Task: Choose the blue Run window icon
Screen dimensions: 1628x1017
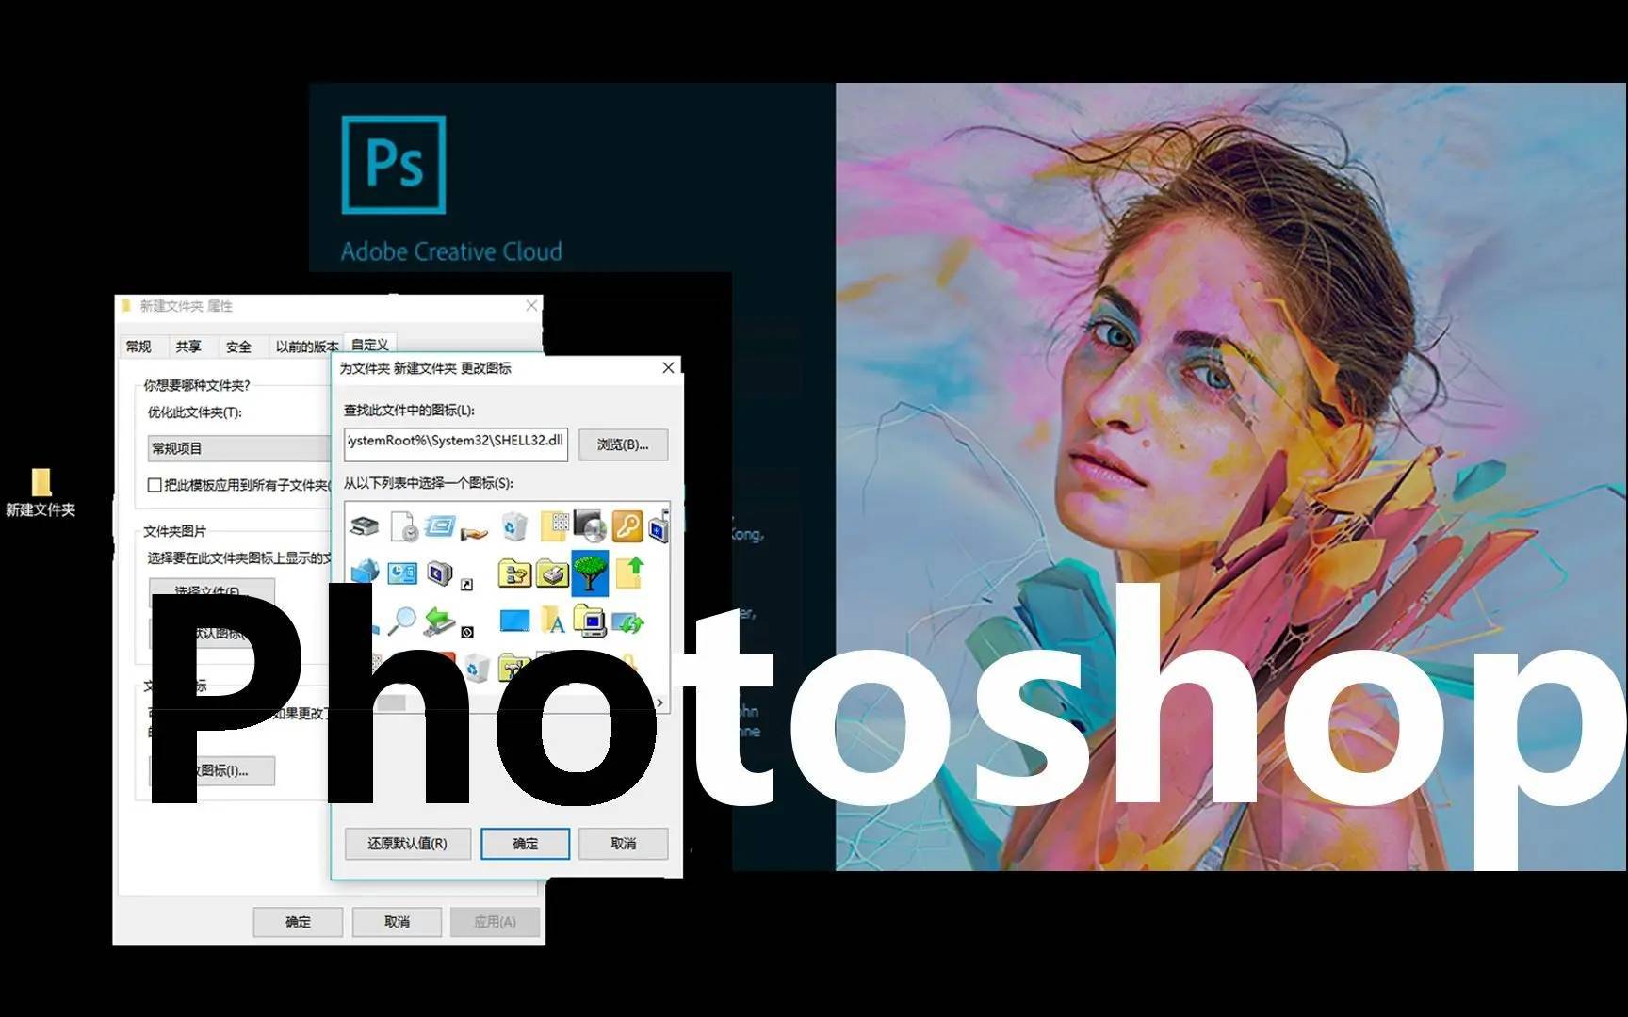Action: click(x=439, y=525)
